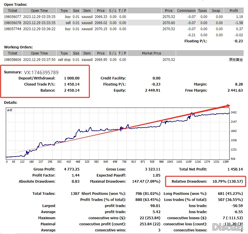Select the sell stop order 198058606
Image resolution: width=248 pixels, height=234 pixels.
click(12, 60)
